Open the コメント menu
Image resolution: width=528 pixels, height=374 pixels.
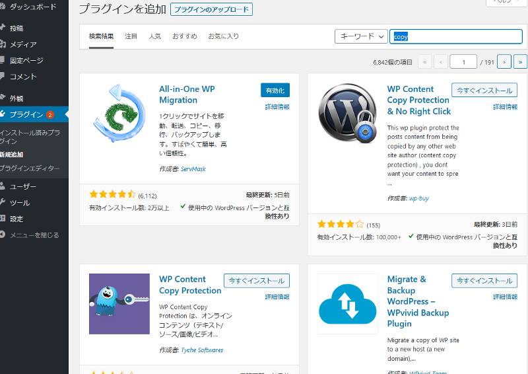click(23, 77)
